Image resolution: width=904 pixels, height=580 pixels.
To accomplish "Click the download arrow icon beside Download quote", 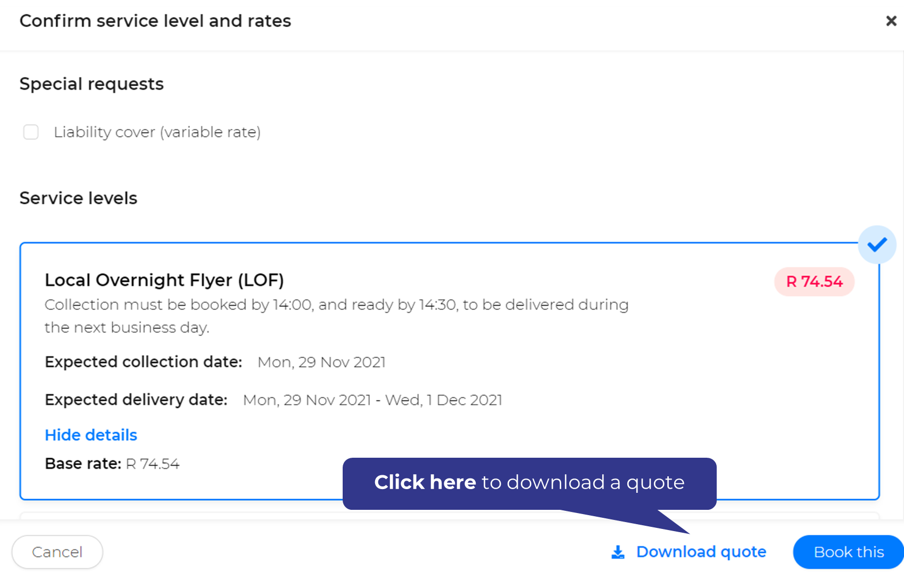I will pos(618,552).
